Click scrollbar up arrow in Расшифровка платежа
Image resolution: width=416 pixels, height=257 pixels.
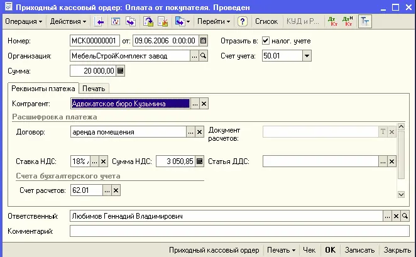401,126
